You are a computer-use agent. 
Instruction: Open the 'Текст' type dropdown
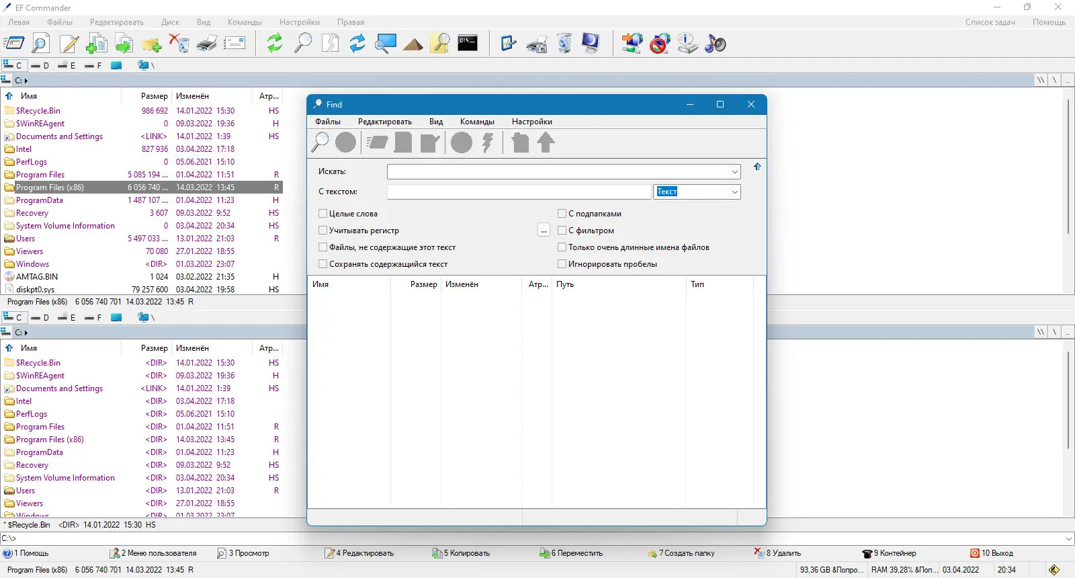point(734,192)
